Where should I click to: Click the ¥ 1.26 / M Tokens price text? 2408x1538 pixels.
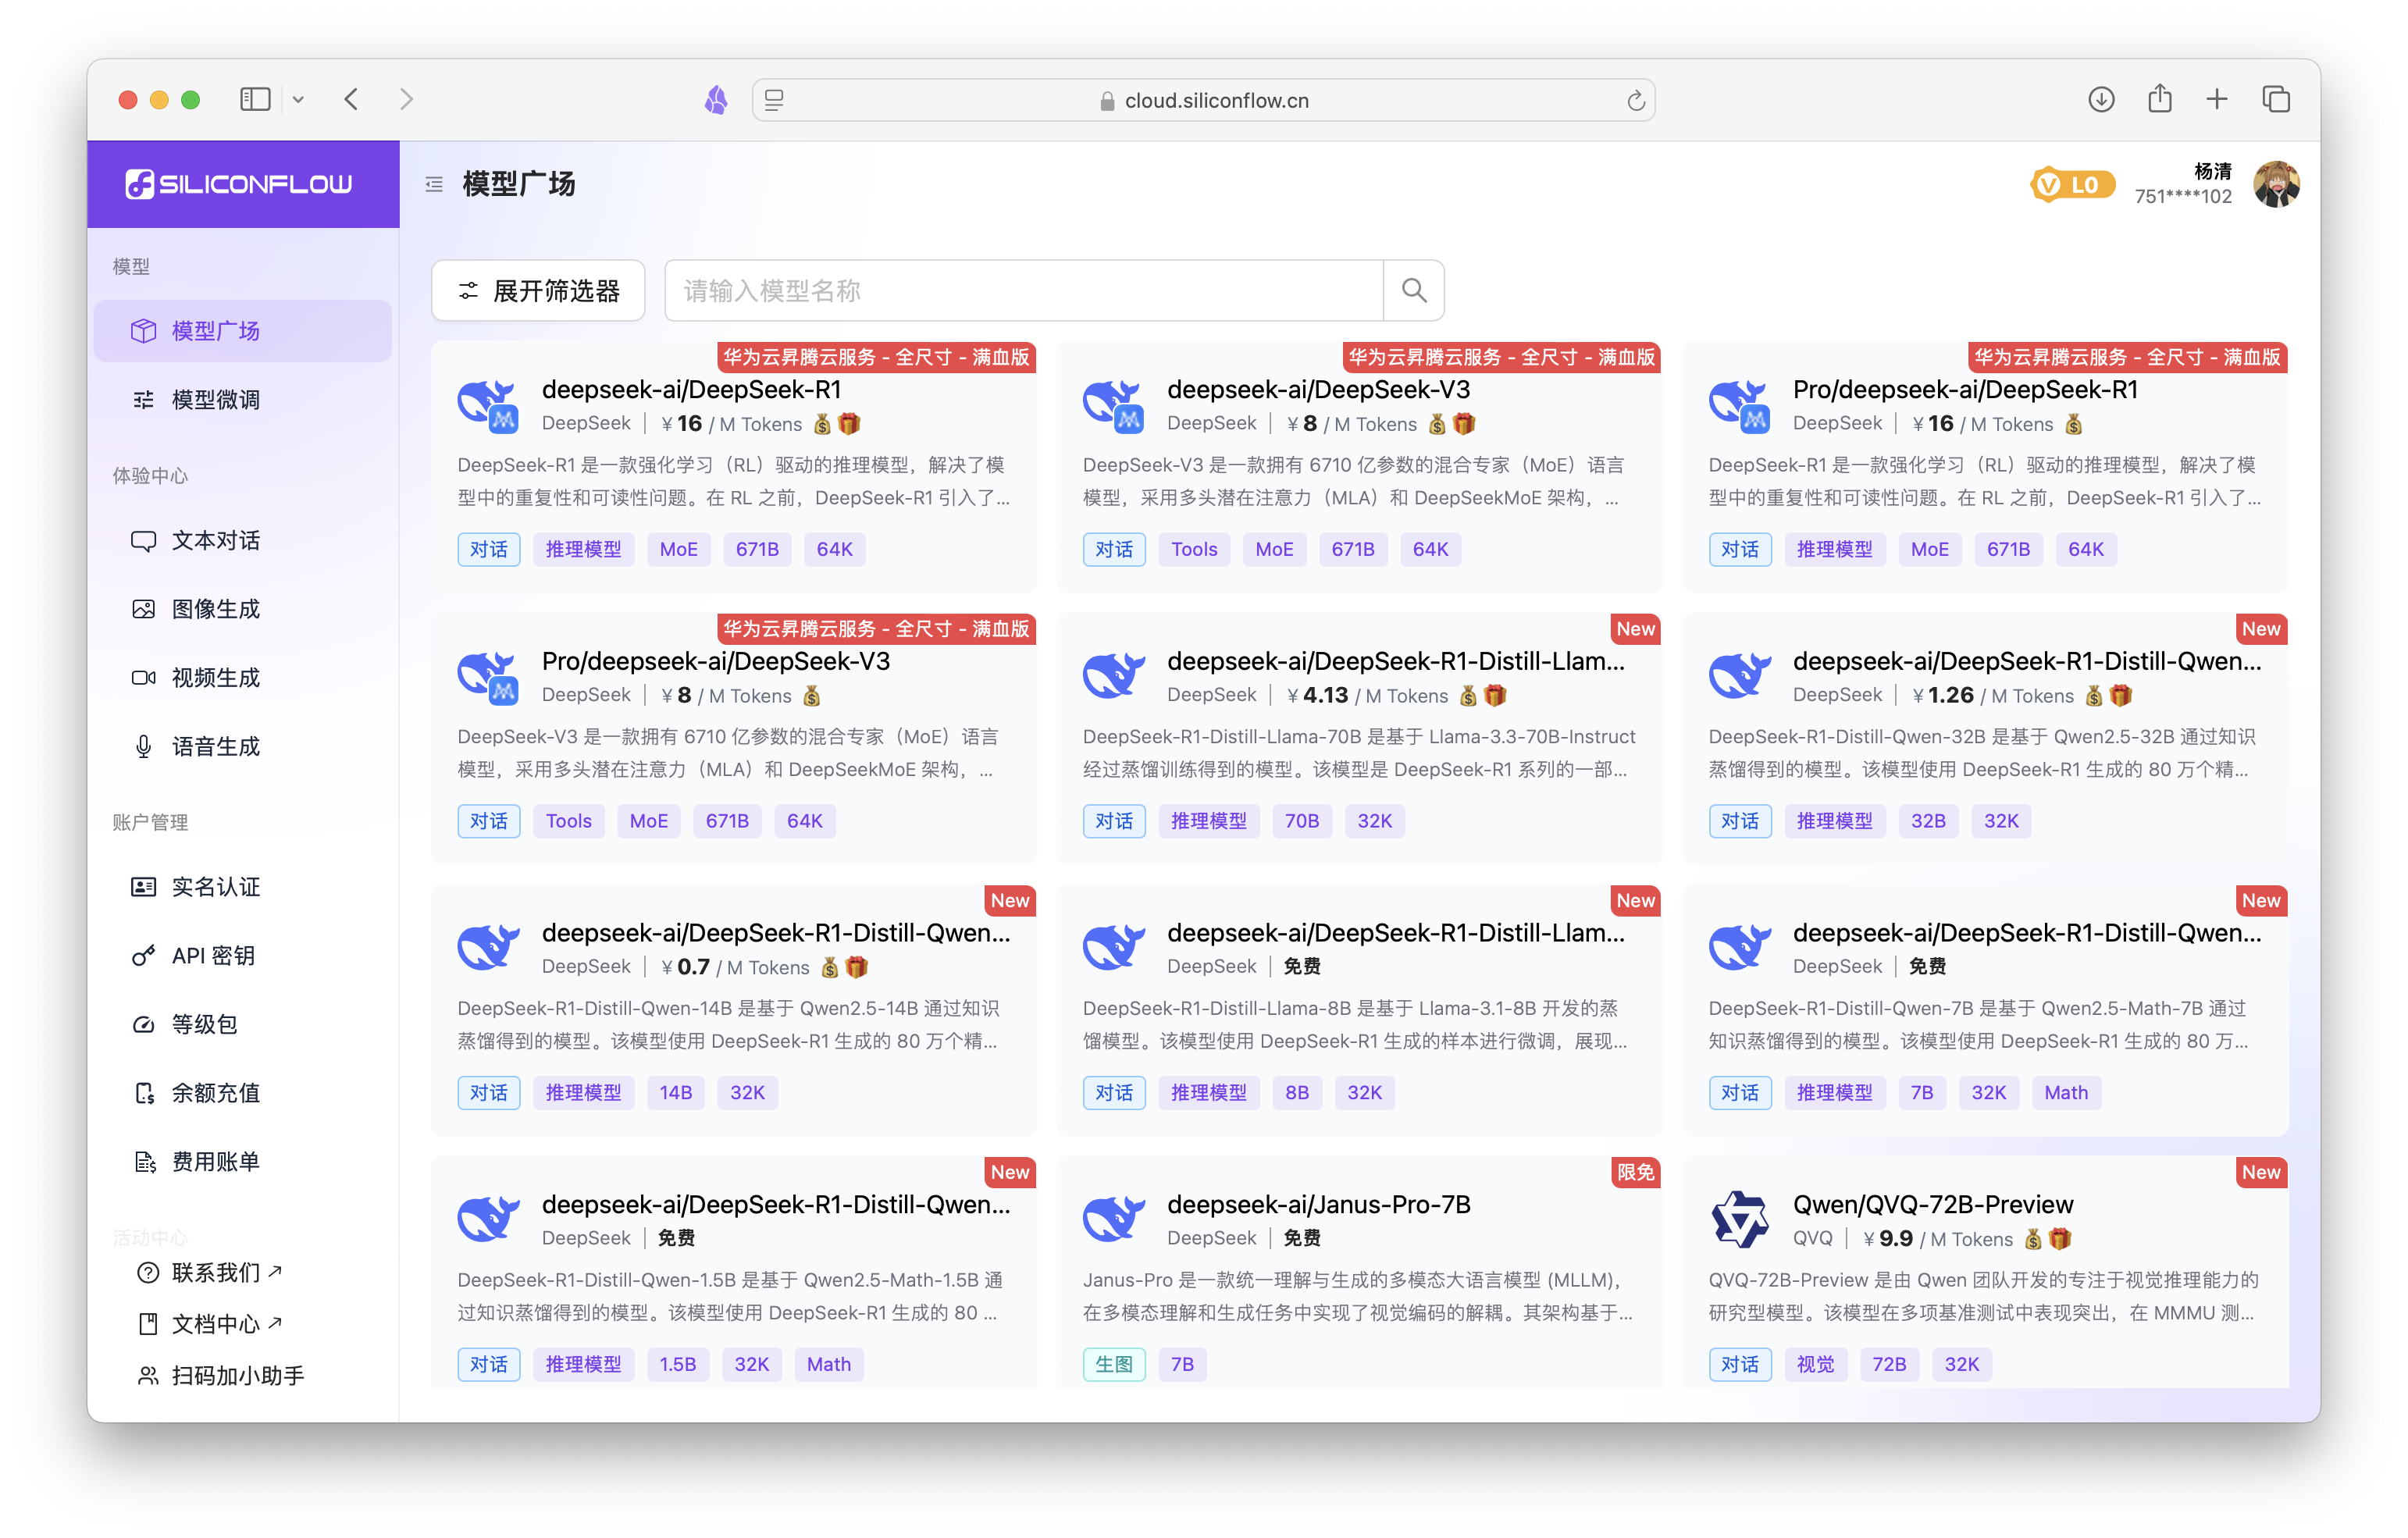click(x=1993, y=696)
